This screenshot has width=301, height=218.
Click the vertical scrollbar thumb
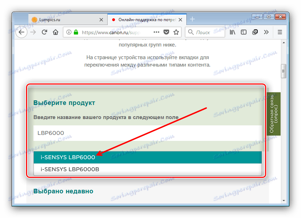[x=283, y=71]
